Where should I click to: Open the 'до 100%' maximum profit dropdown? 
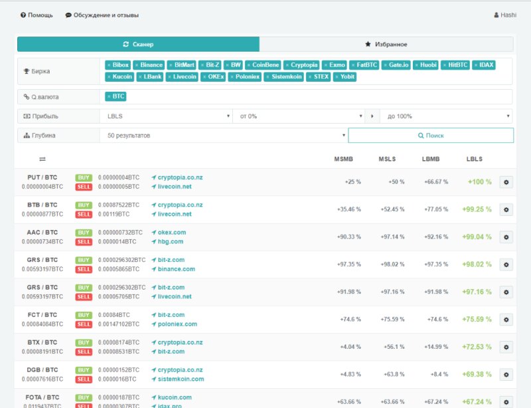click(445, 116)
